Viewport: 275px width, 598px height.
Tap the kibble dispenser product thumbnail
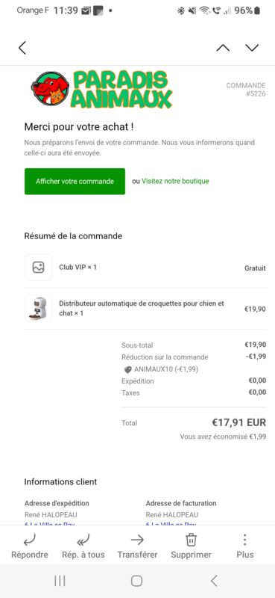[39, 308]
